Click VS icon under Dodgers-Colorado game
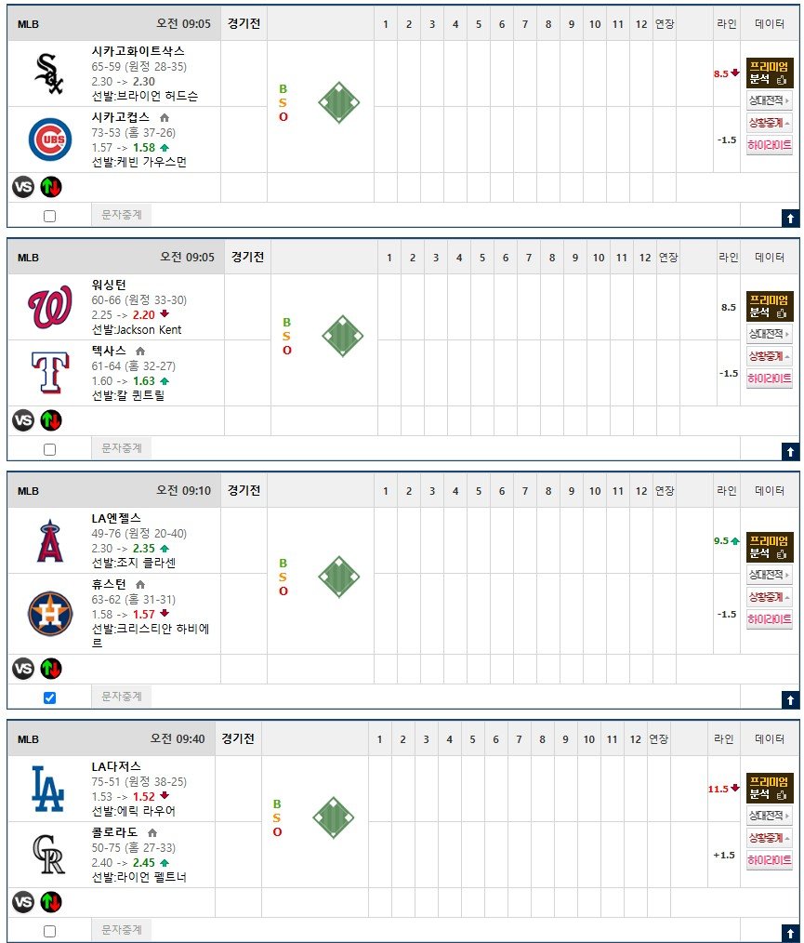 [x=23, y=902]
